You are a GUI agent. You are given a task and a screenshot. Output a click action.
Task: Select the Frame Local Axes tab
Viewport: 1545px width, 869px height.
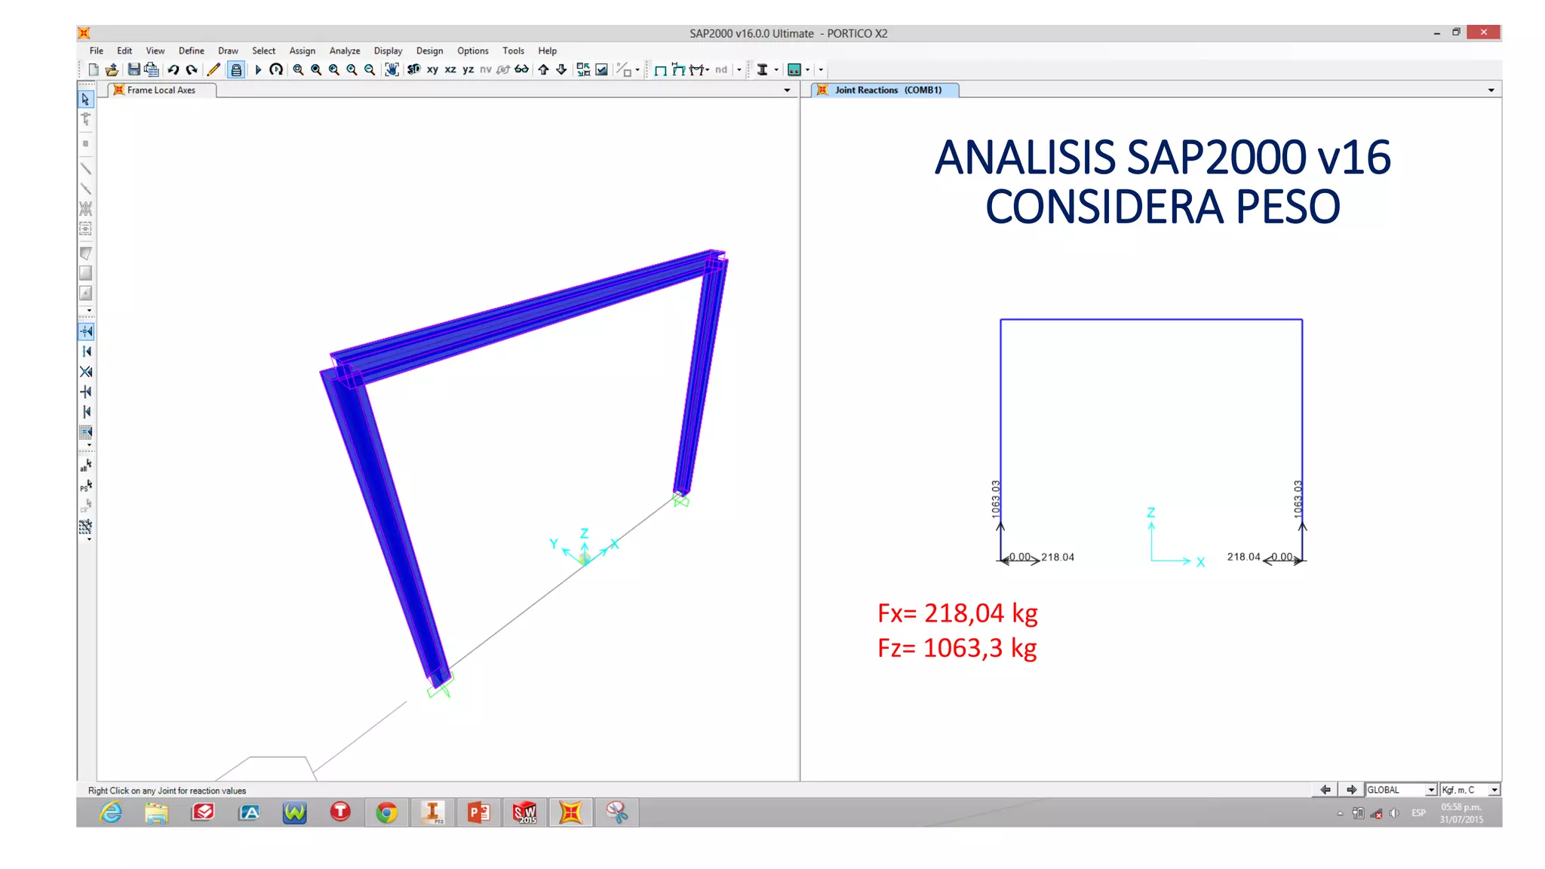point(161,90)
